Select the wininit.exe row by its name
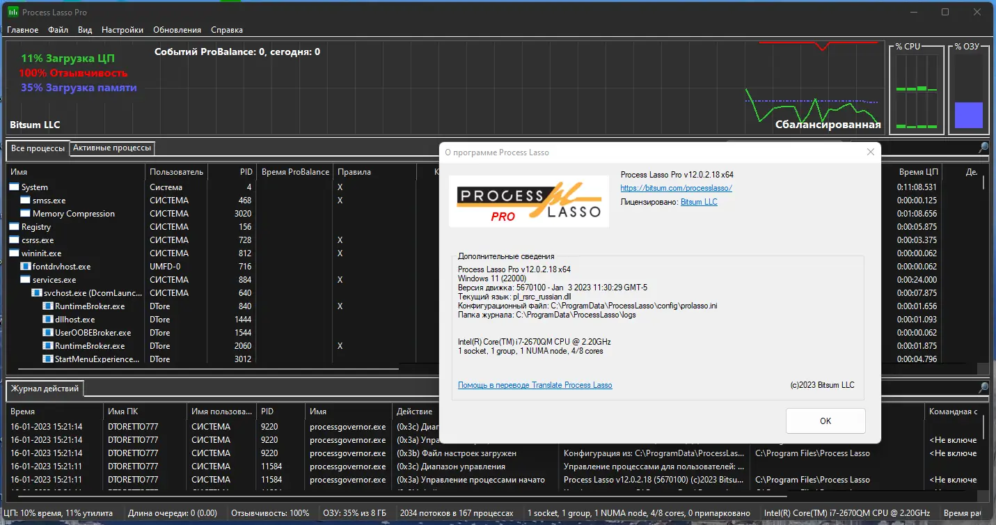Viewport: 996px width, 525px height. (x=41, y=253)
